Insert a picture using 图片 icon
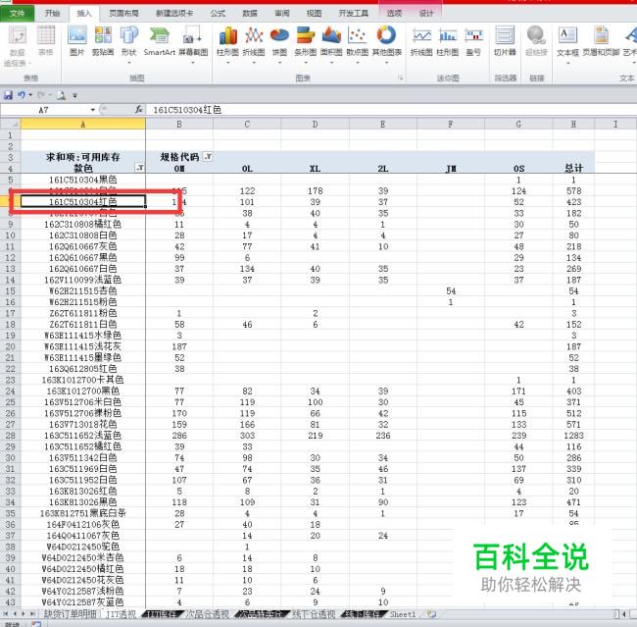 (x=76, y=40)
